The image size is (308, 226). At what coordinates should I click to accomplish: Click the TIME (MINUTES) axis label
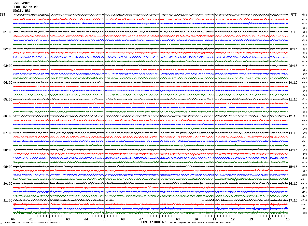pos(153,222)
